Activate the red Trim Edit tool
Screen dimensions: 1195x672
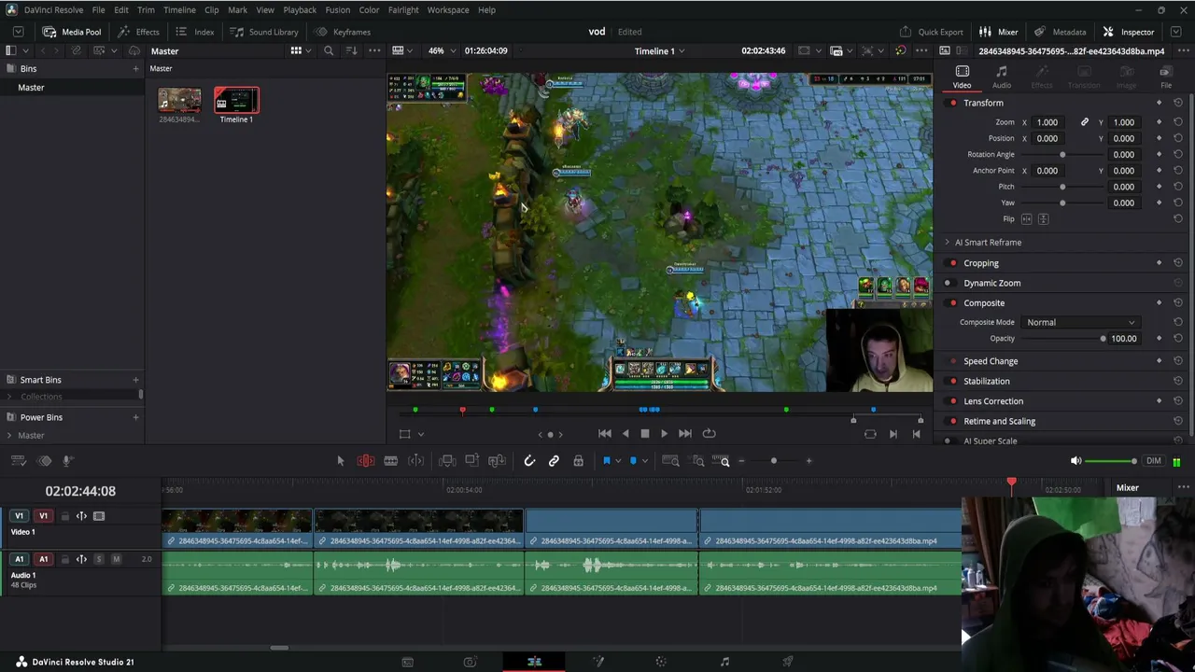coord(366,461)
